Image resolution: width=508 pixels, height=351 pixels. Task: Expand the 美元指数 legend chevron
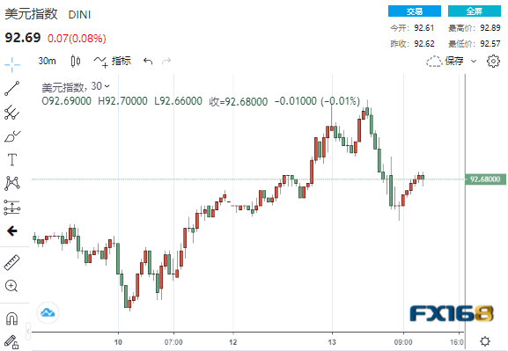pyautogui.click(x=107, y=86)
